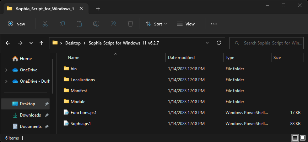Click chevron after Desktop in path
The width and height of the screenshot is (308, 142).
[x=85, y=43]
